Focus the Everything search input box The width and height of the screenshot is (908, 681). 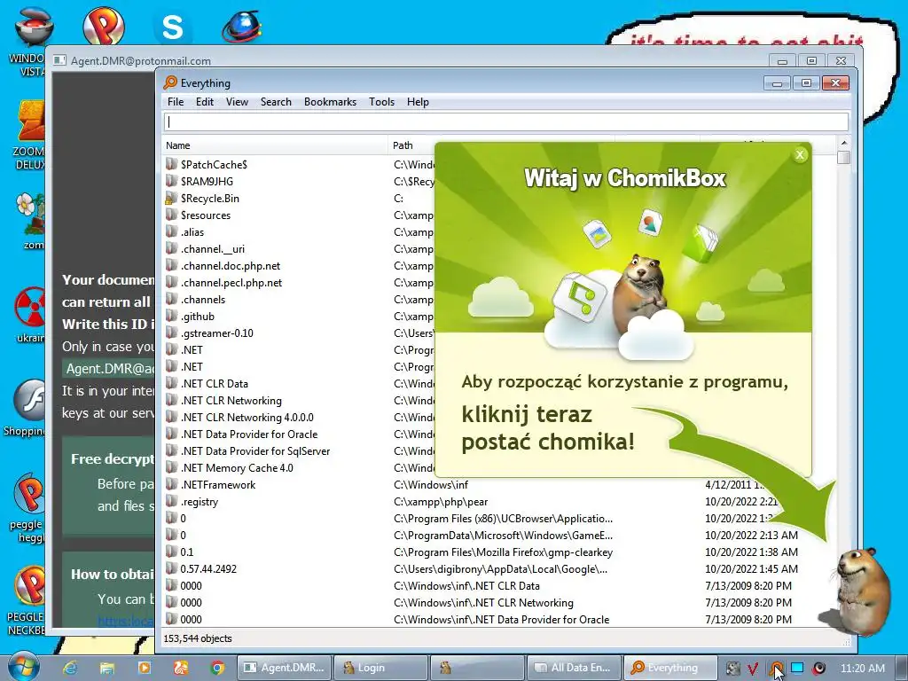point(505,121)
